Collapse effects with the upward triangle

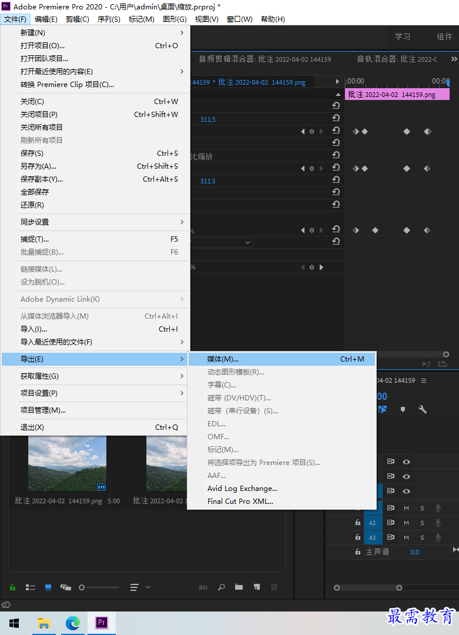pos(338,94)
